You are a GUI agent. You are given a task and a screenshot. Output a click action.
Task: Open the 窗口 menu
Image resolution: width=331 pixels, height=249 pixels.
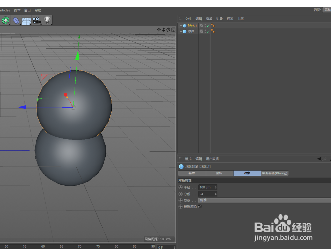(27, 10)
